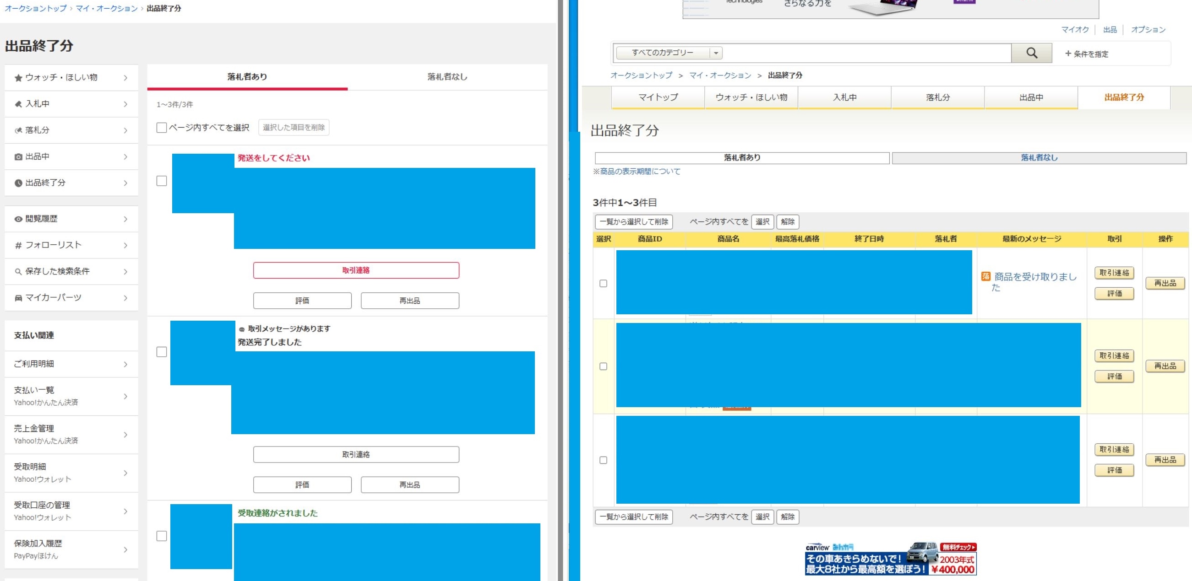Open the すべてのカテゴリー dropdown

[x=669, y=53]
